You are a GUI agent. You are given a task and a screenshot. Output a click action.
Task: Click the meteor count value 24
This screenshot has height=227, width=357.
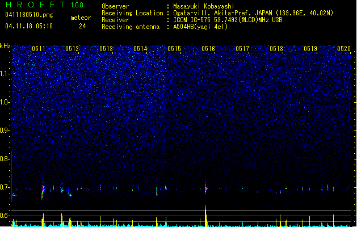82,26
